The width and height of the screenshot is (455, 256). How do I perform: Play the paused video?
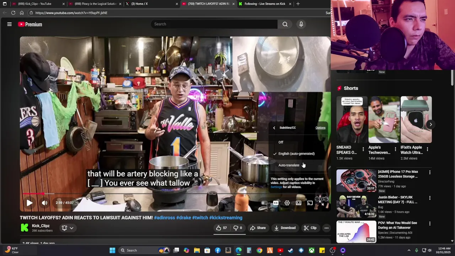[x=30, y=203]
